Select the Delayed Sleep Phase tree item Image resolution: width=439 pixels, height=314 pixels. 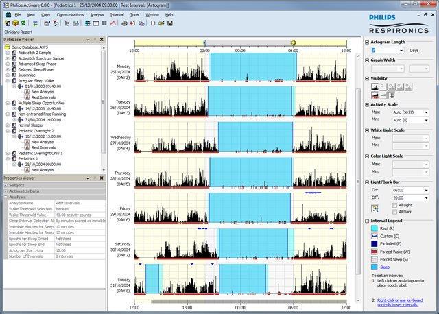pyautogui.click(x=36, y=70)
